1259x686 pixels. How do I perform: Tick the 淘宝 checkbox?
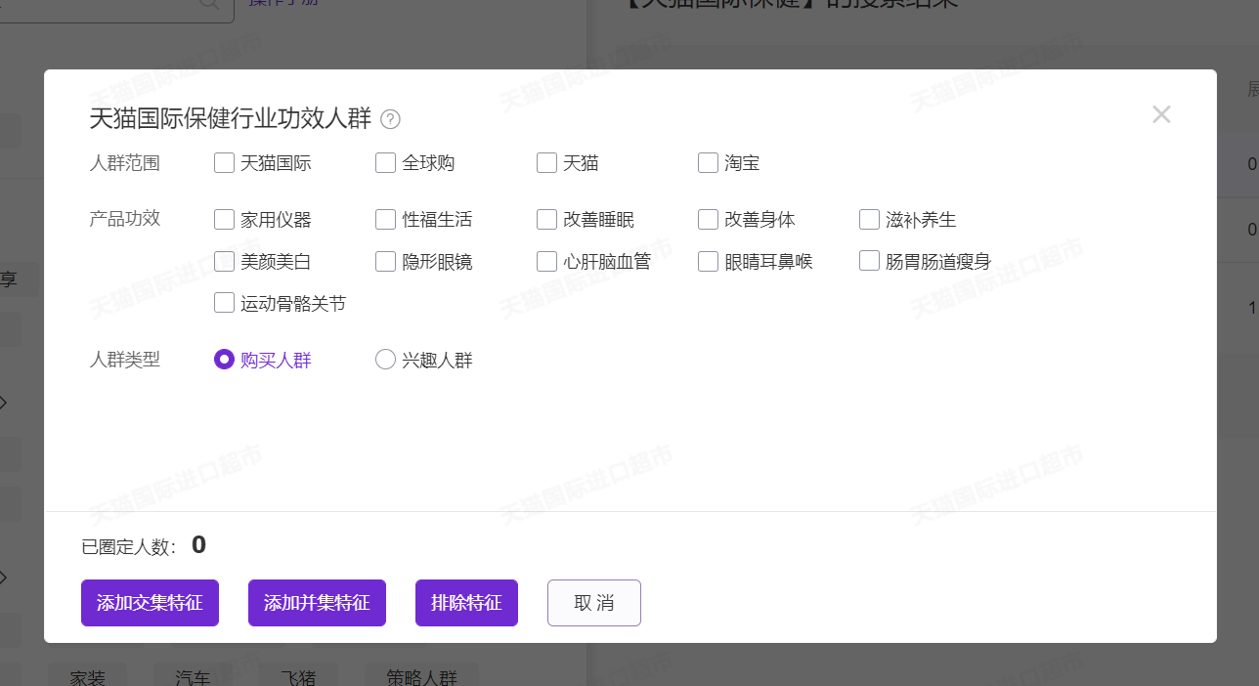(x=708, y=163)
